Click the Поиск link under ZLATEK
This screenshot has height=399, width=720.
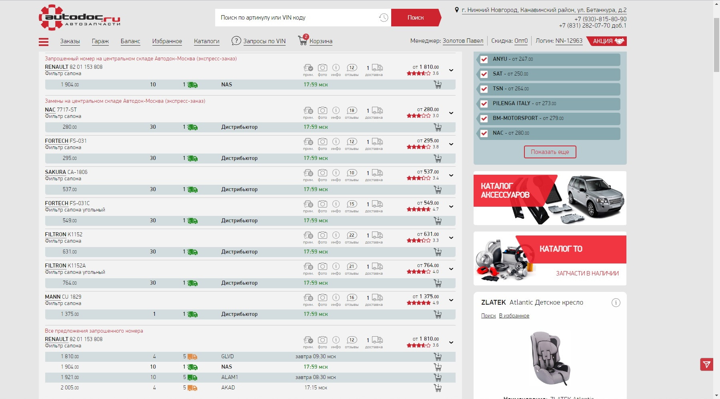(x=488, y=316)
